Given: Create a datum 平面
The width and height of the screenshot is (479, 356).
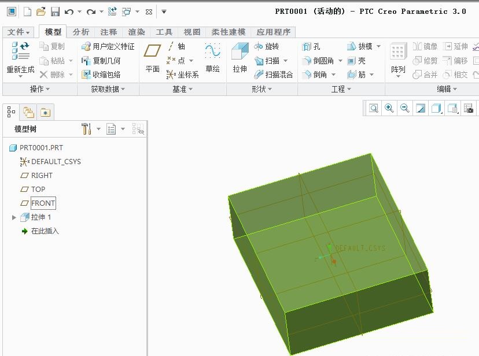Looking at the screenshot, I should click(x=153, y=58).
